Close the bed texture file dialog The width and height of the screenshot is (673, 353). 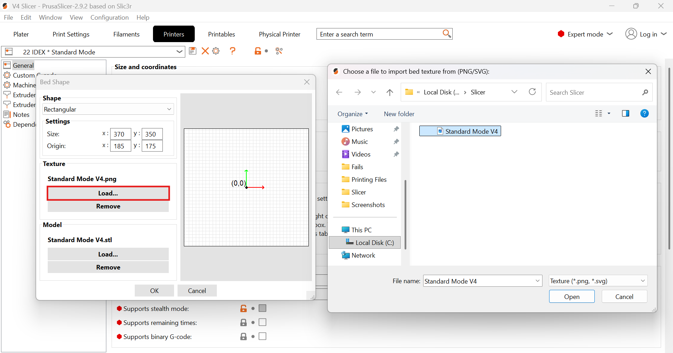(648, 71)
